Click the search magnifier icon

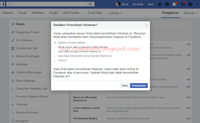click(x=90, y=4)
